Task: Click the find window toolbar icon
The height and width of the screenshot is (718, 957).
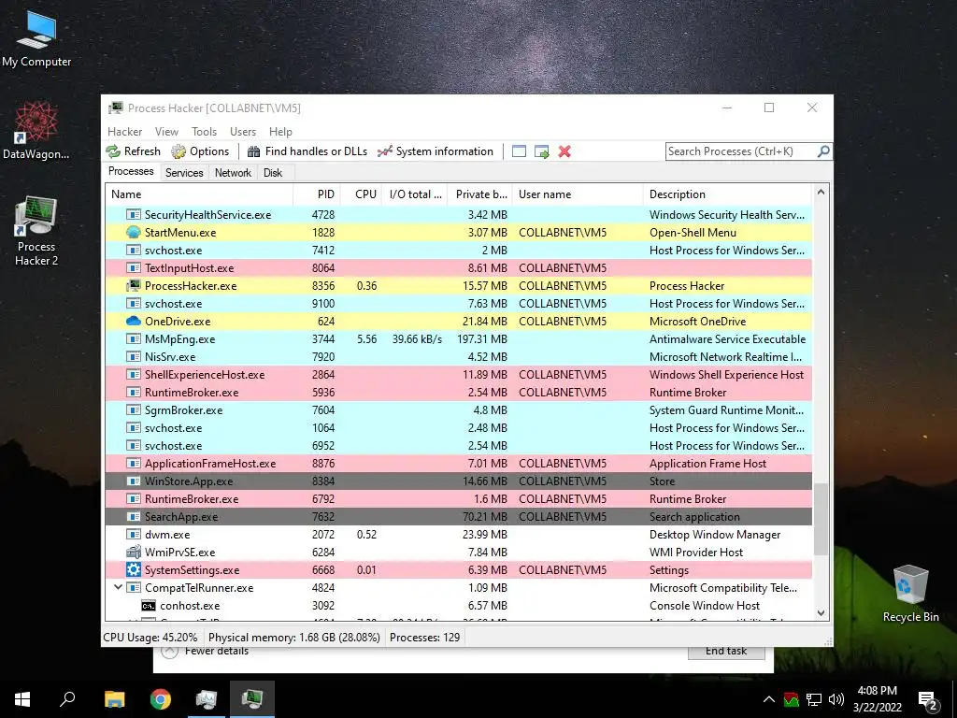Action: pyautogui.click(x=519, y=151)
